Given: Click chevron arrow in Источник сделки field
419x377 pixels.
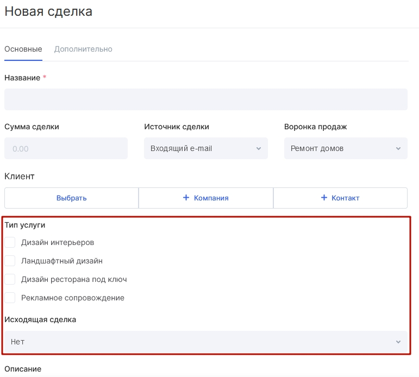Looking at the screenshot, I should click(258, 148).
